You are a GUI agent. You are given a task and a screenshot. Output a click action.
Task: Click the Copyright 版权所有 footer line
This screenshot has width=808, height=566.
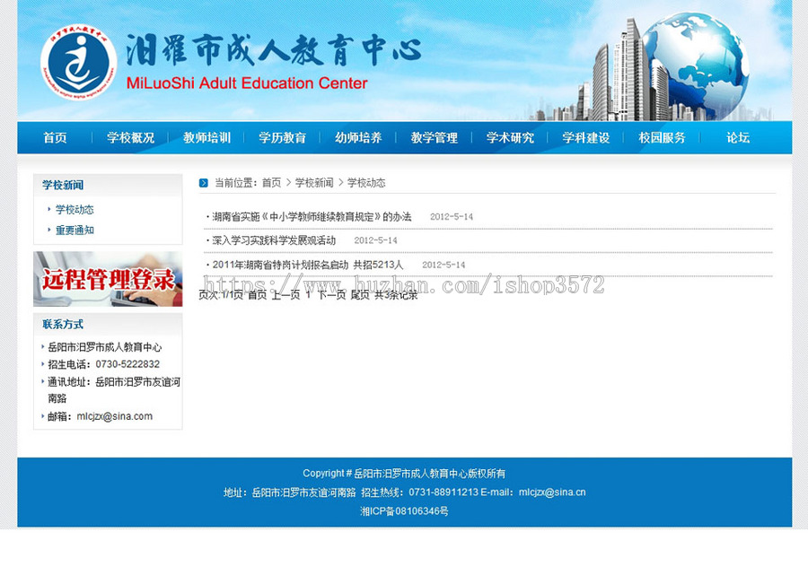click(404, 474)
